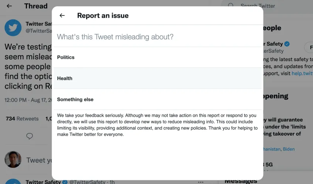Click the back arrow in Report an issue dialog
Viewport: 313px width, 184px height.
62,15
